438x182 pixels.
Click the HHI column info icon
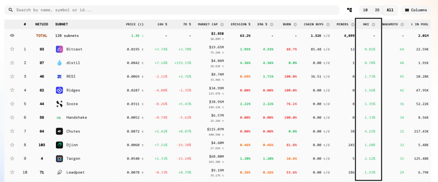tap(373, 24)
